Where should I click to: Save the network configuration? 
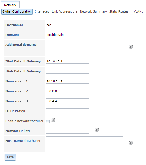click(x=10, y=157)
